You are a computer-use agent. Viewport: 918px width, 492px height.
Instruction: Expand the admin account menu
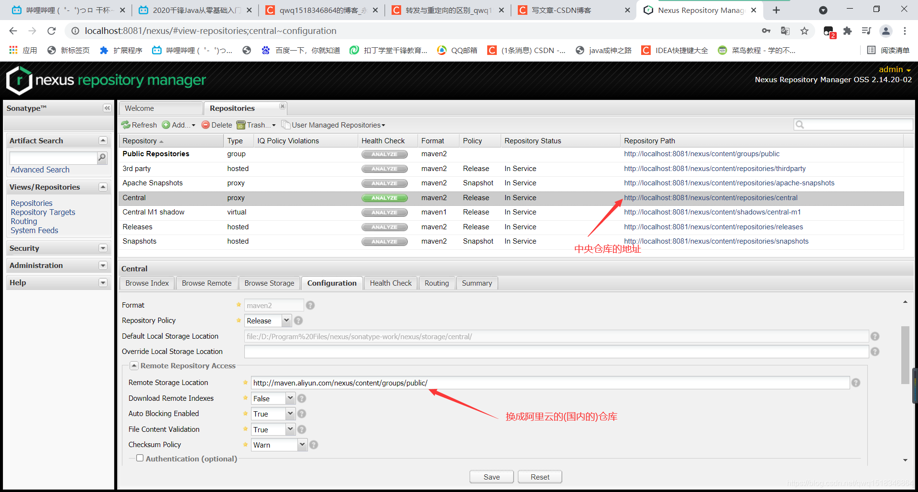895,69
